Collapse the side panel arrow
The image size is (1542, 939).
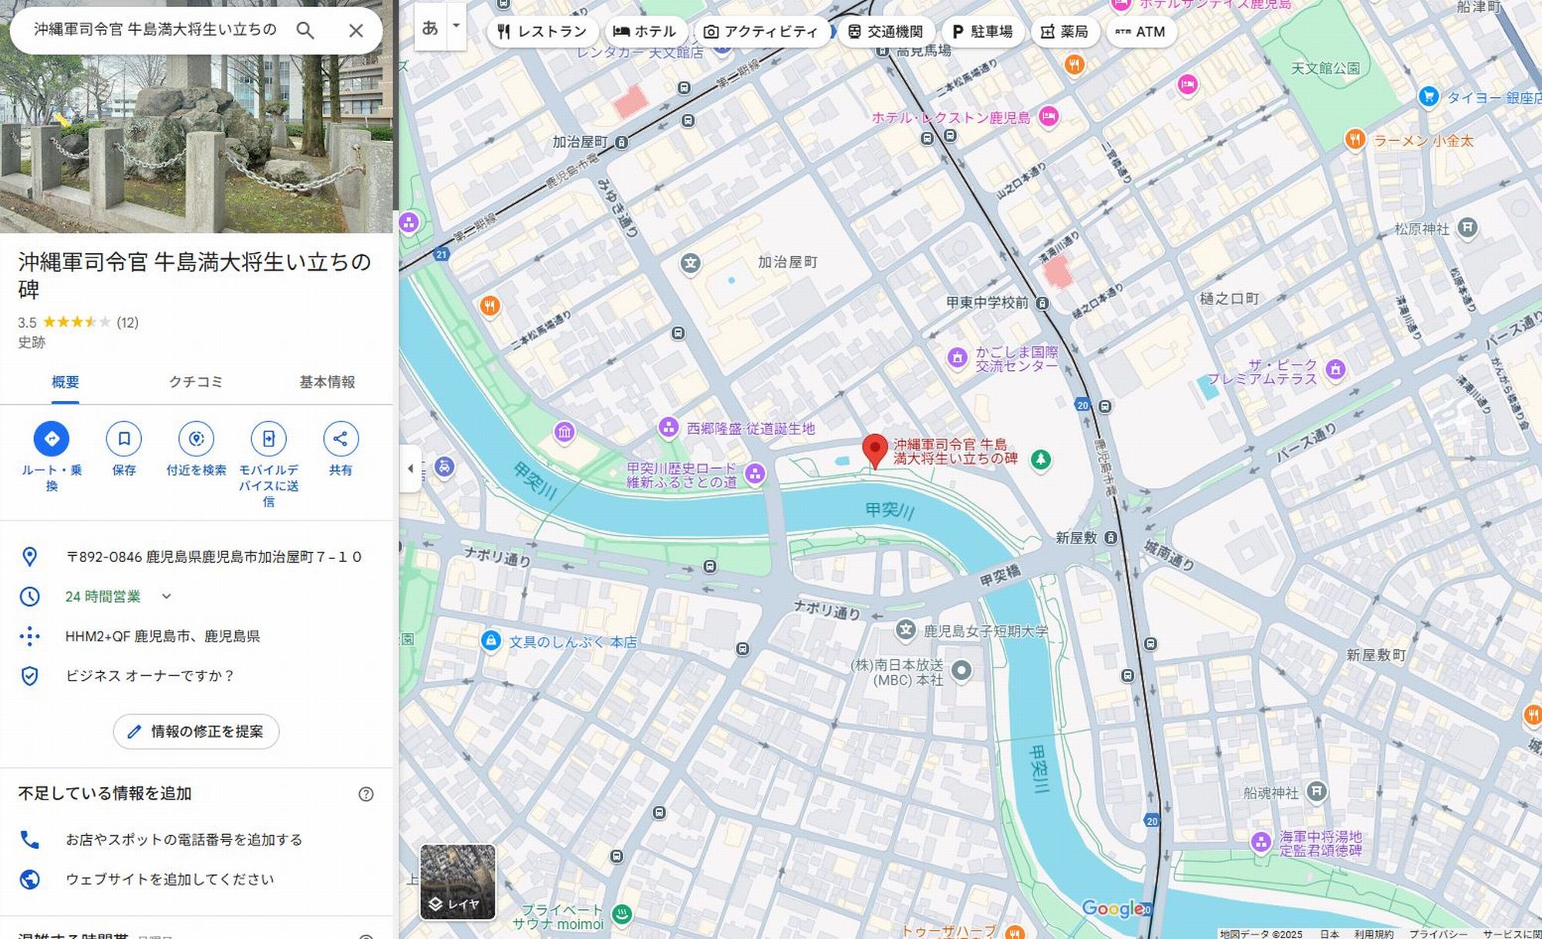tap(410, 468)
